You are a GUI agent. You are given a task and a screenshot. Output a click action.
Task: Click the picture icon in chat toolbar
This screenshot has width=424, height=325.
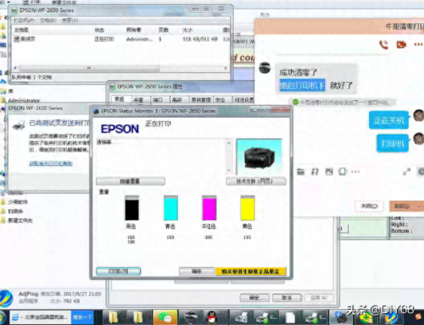tap(329, 172)
